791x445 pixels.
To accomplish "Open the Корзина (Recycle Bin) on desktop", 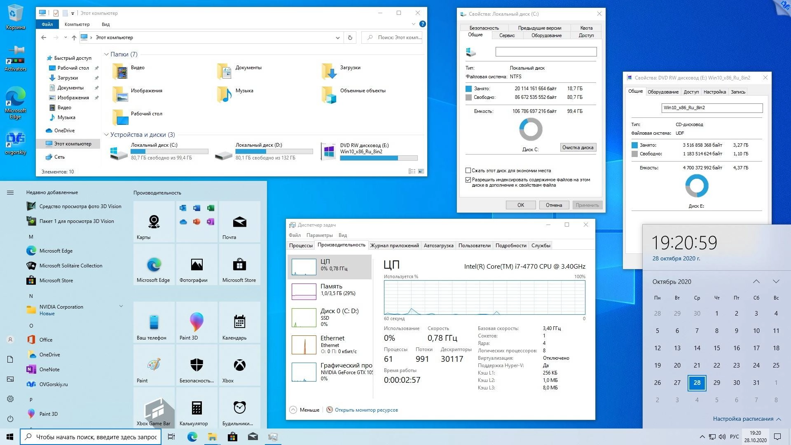I will click(x=16, y=16).
